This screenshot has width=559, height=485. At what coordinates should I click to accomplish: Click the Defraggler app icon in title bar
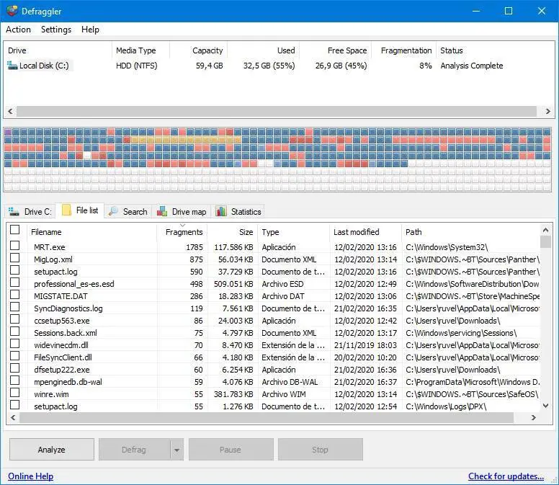point(12,11)
